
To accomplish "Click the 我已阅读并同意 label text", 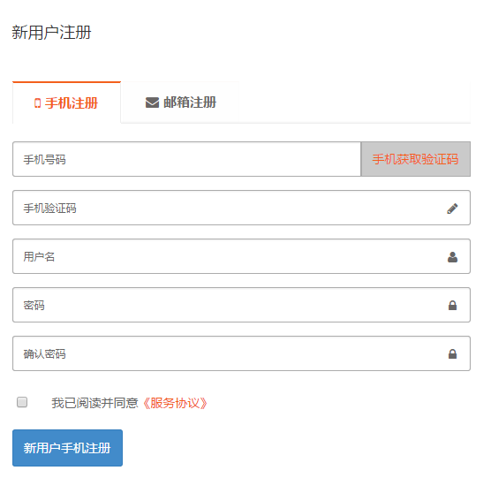I will coord(94,403).
